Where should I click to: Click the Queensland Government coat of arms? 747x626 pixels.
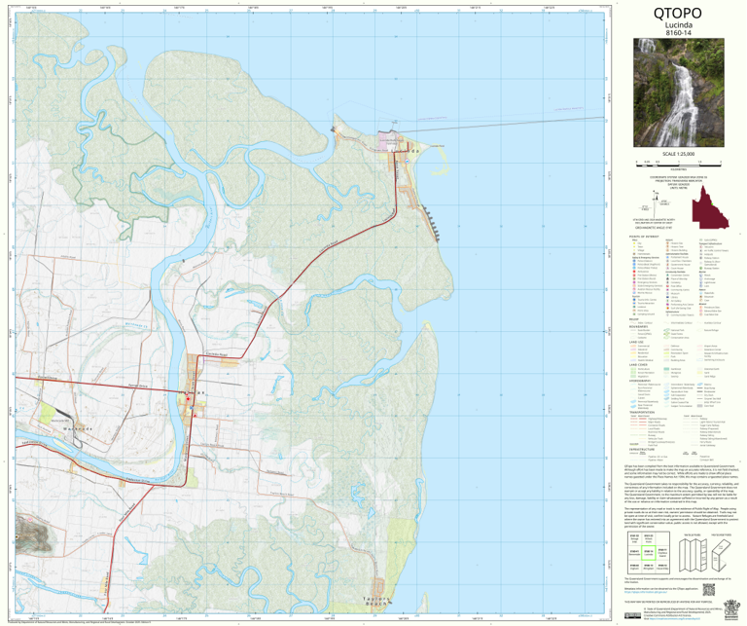729,609
